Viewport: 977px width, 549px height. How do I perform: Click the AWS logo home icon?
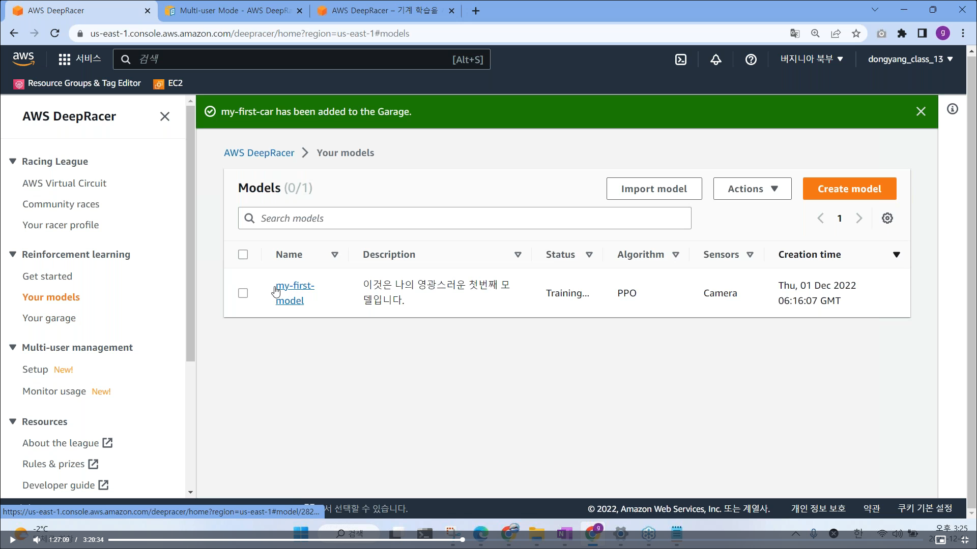tap(23, 59)
